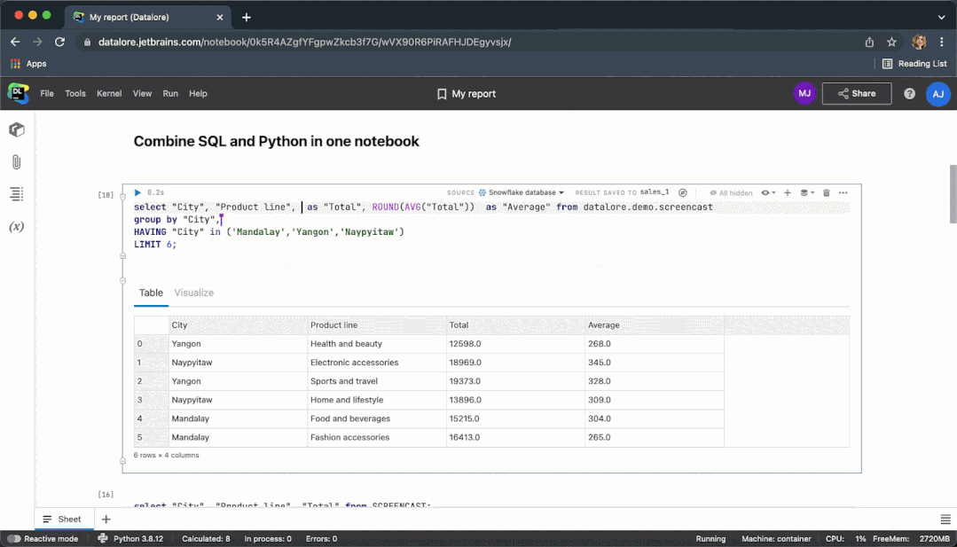The width and height of the screenshot is (957, 547).
Task: Open the Snowflake database source dropdown
Action: (521, 192)
